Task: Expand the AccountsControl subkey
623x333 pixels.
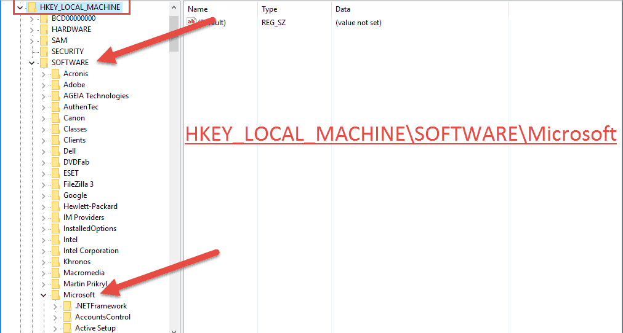Action: [x=55, y=317]
